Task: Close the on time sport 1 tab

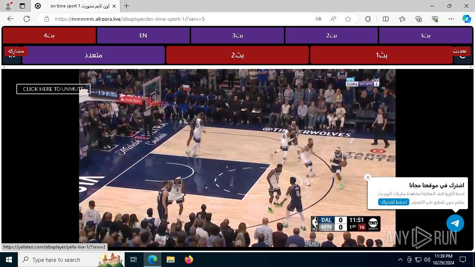Action: [x=114, y=6]
